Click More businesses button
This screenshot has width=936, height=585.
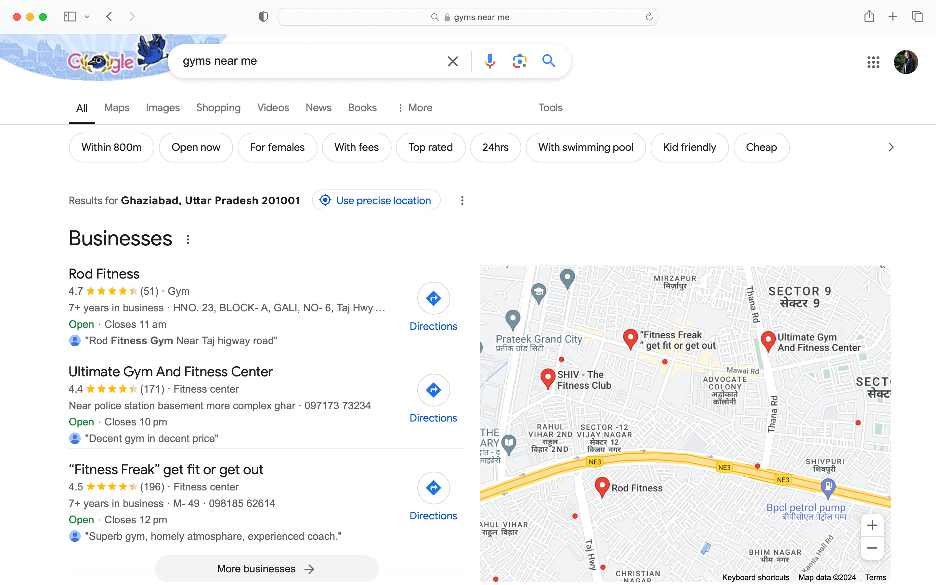pos(266,568)
